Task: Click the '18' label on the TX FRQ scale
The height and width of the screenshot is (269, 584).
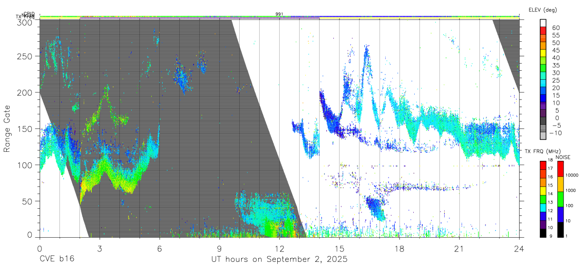Action: pyautogui.click(x=550, y=160)
